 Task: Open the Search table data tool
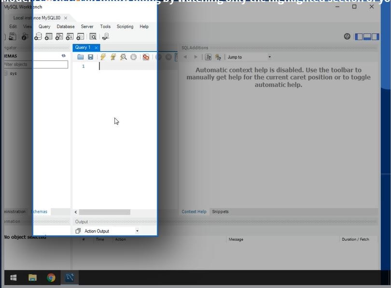tap(93, 36)
